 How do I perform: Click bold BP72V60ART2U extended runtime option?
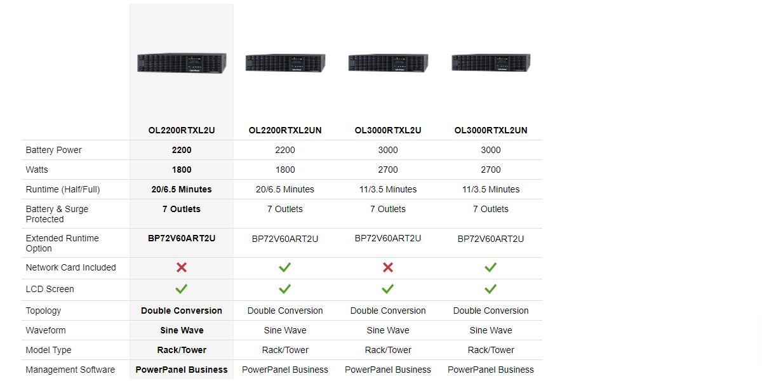[x=182, y=238]
